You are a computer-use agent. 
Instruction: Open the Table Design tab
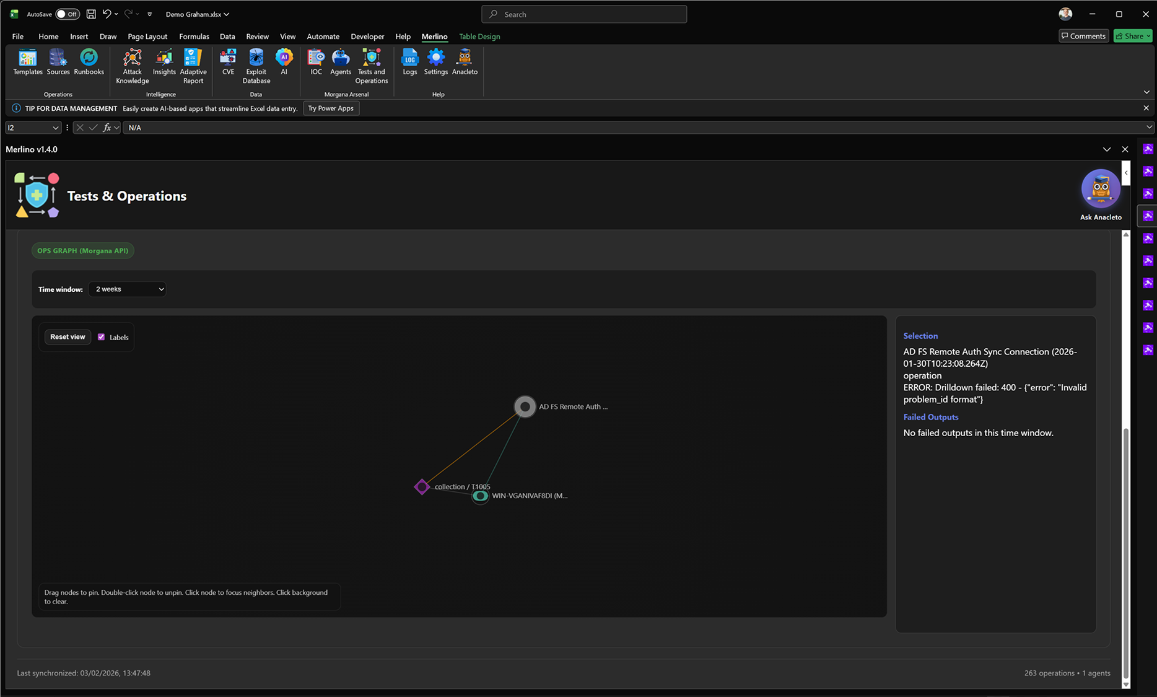(479, 37)
